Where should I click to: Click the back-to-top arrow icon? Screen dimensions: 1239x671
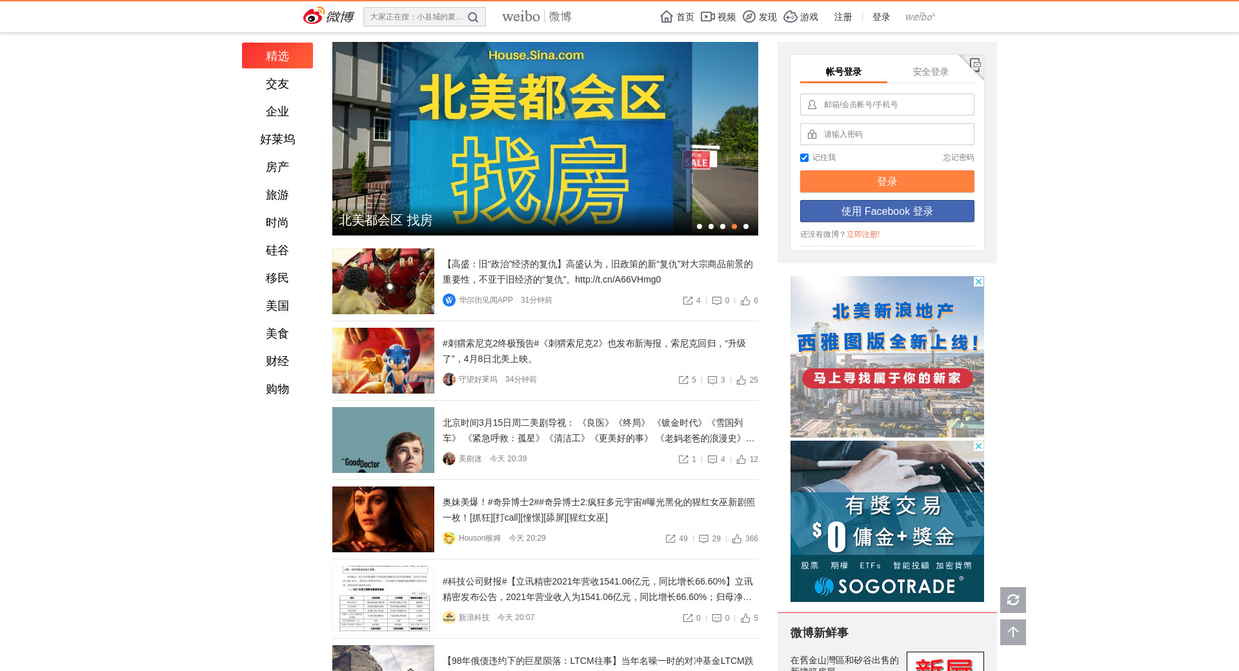(1012, 632)
